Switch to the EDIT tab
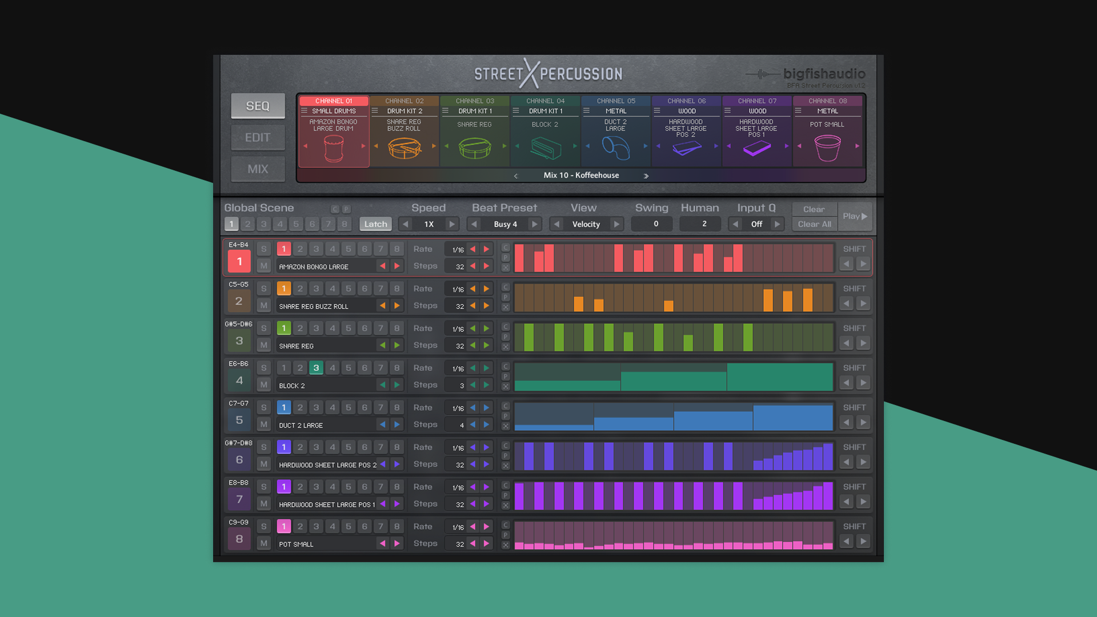 point(258,138)
